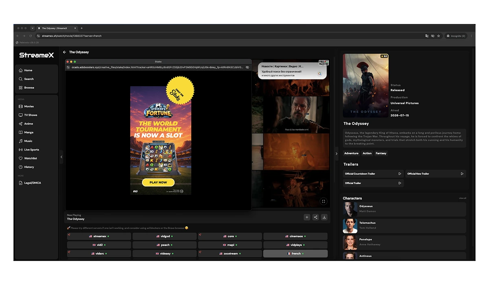
Task: Switch to the videasy server
Action: click(x=165, y=254)
